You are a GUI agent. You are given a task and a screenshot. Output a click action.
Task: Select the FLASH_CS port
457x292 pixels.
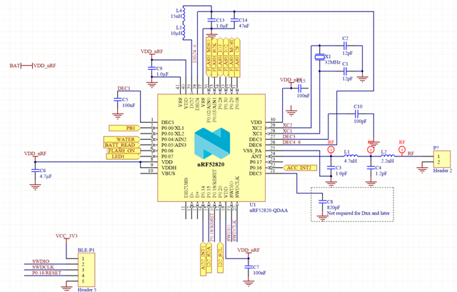[237, 57]
